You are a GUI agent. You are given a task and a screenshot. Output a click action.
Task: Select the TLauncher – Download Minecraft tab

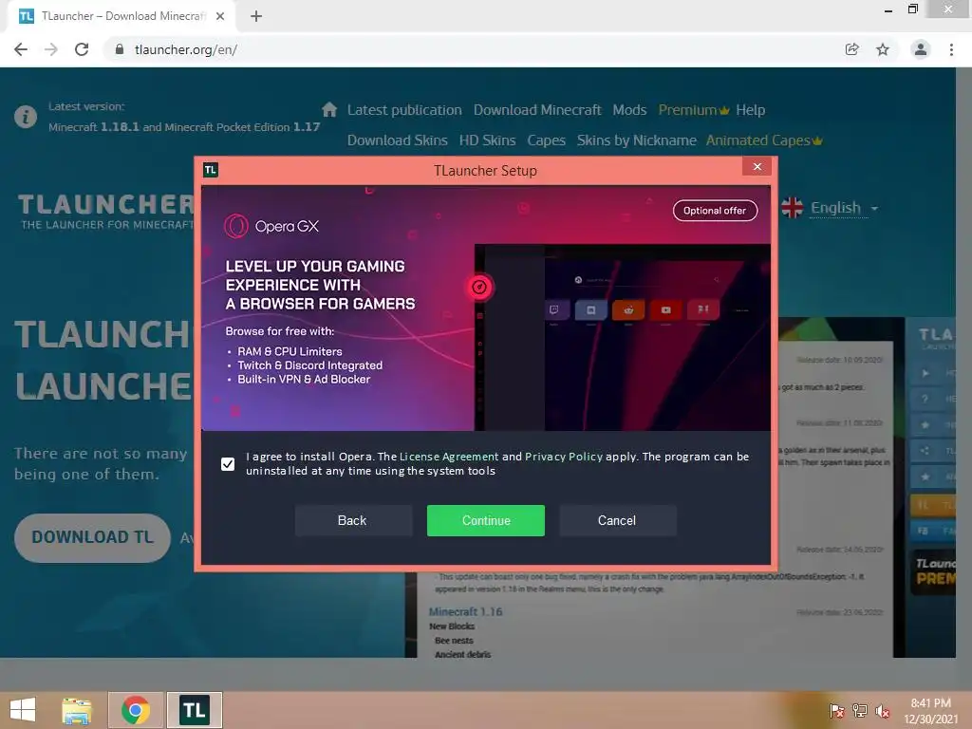tap(122, 16)
